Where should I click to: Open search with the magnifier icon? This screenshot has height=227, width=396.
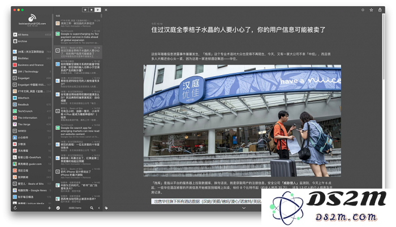(92, 208)
